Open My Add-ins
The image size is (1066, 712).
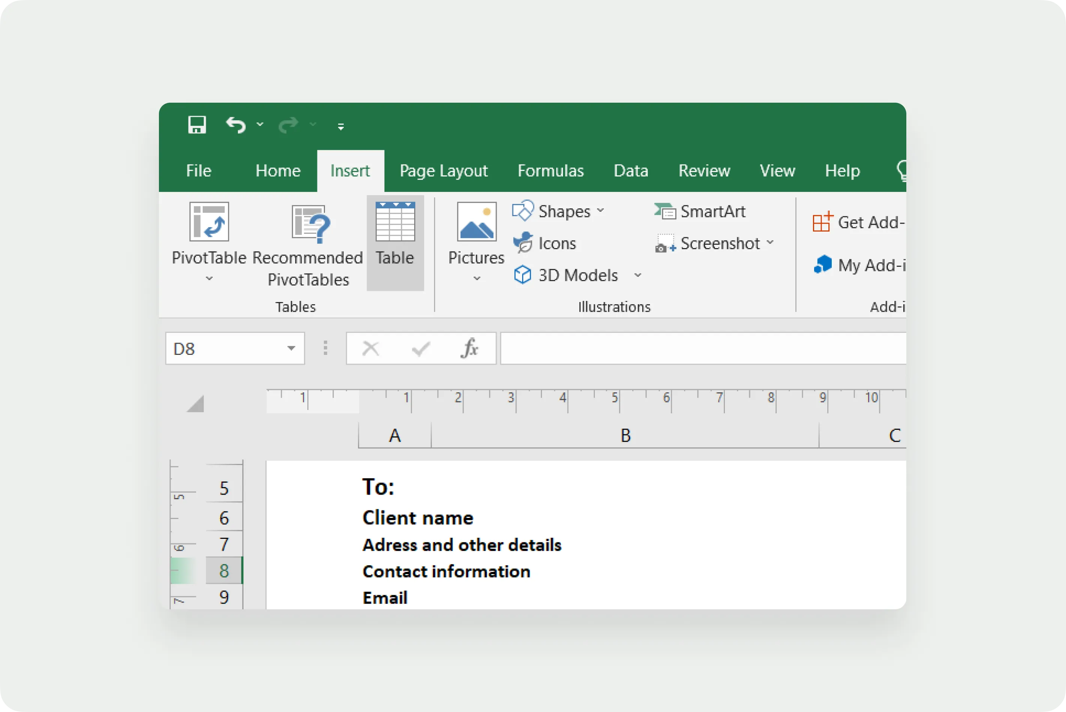point(823,265)
